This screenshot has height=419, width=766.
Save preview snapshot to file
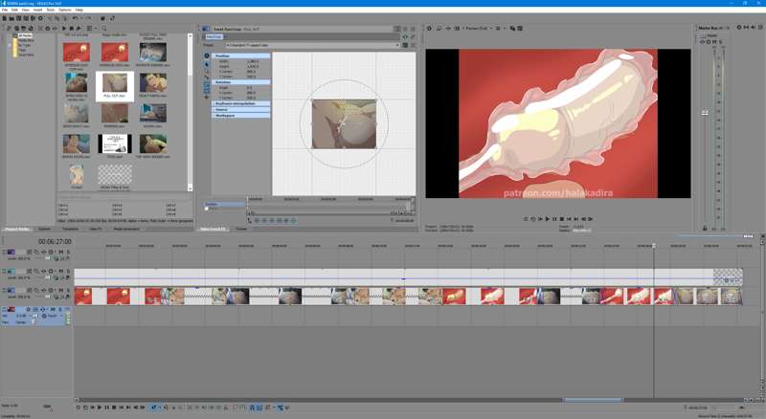[x=520, y=29]
